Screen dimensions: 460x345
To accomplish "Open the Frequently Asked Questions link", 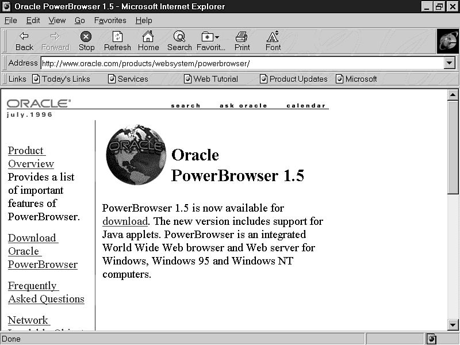I will pyautogui.click(x=46, y=292).
